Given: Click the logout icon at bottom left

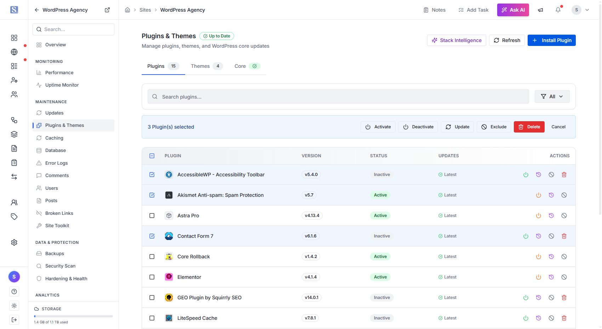Looking at the screenshot, I should (x=14, y=320).
